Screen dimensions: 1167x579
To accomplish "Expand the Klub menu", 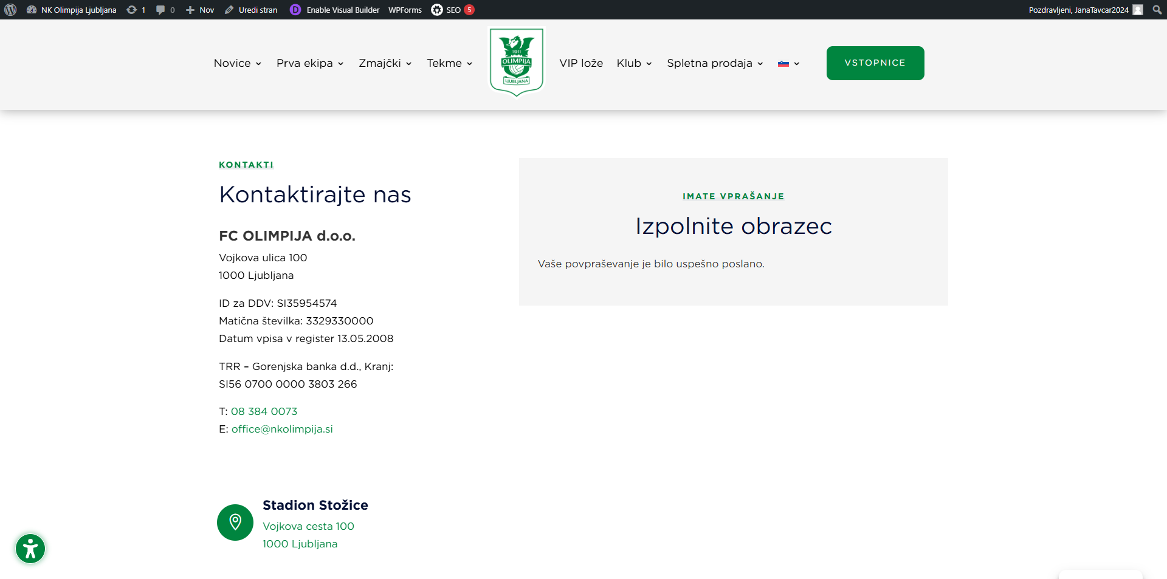I will [x=635, y=63].
